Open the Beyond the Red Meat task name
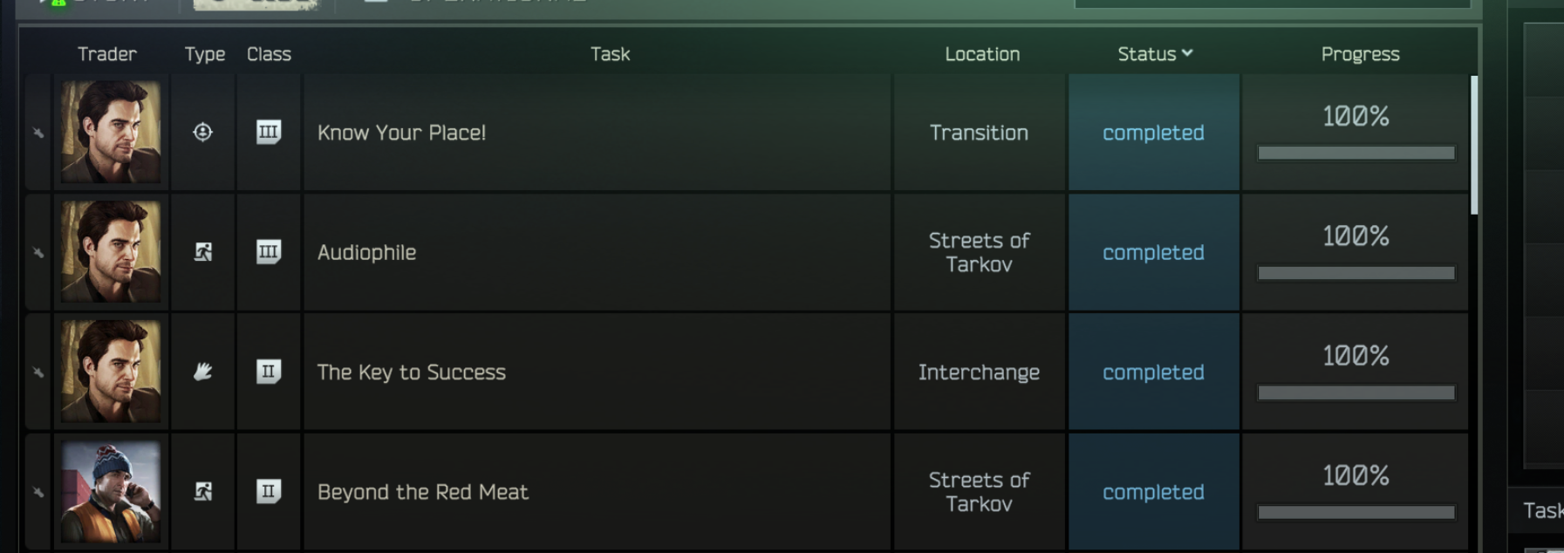The height and width of the screenshot is (553, 1564). (x=423, y=492)
